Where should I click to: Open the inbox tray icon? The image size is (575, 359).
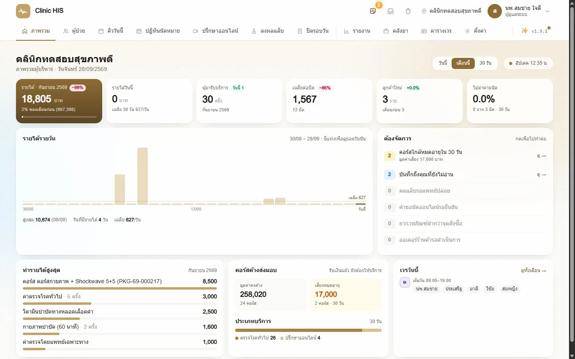click(x=391, y=11)
